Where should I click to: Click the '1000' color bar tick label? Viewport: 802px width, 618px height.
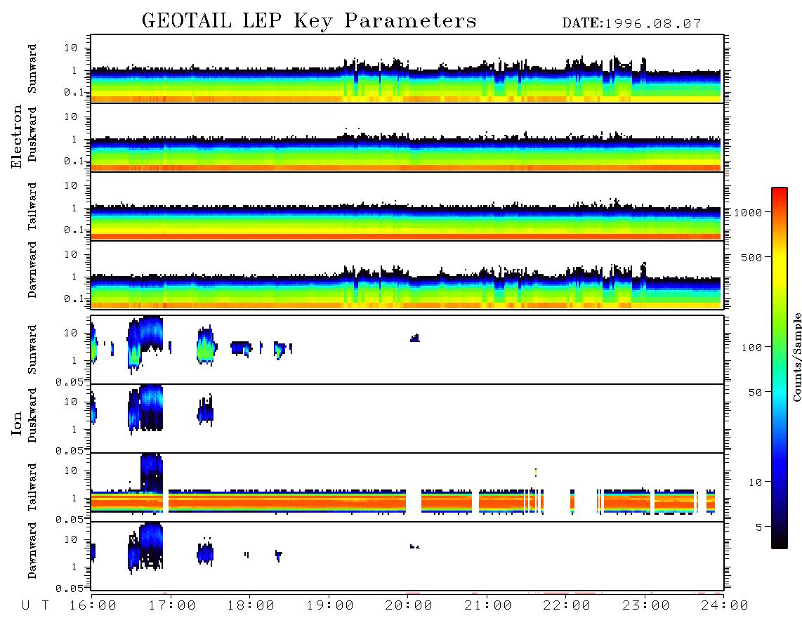[x=748, y=212]
